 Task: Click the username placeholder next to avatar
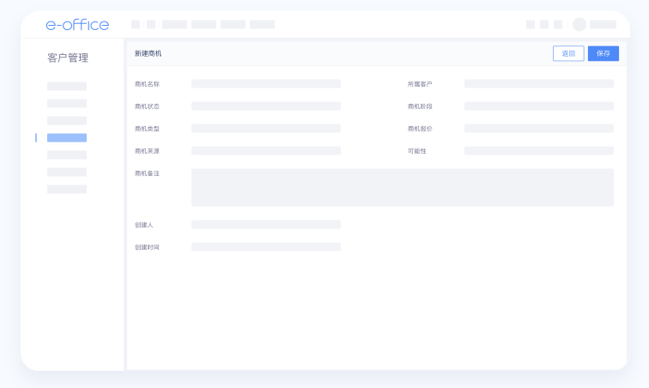[603, 25]
